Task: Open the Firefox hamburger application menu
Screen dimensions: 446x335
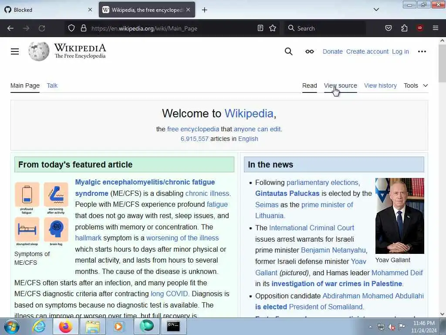Action: 435,28
